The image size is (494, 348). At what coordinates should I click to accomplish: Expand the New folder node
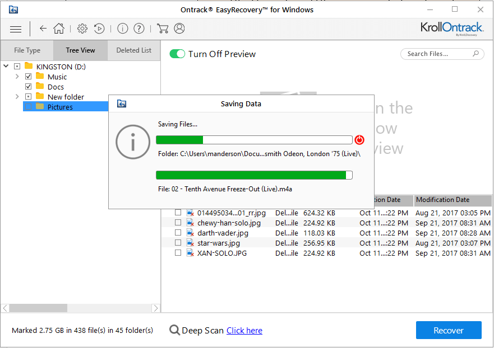(17, 96)
